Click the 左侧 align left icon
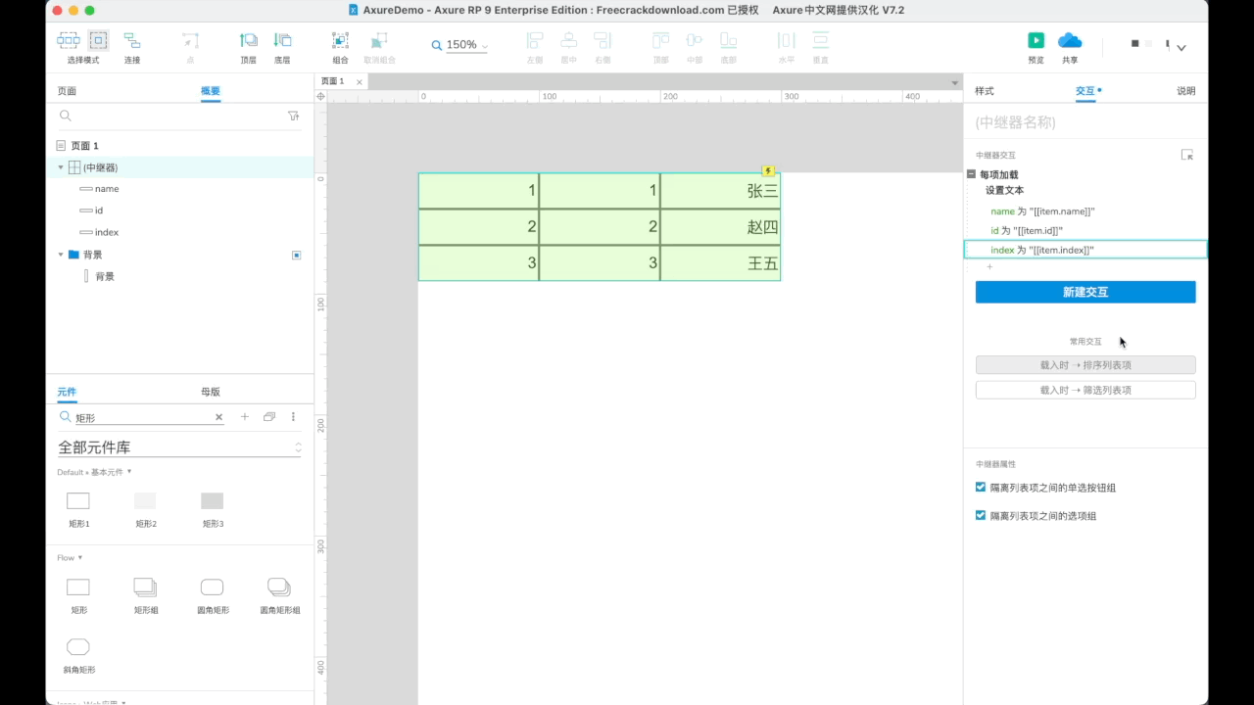The width and height of the screenshot is (1254, 705). [x=535, y=40]
